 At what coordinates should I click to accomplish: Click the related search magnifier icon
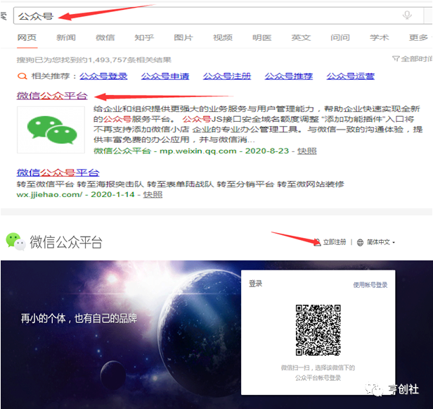22,76
